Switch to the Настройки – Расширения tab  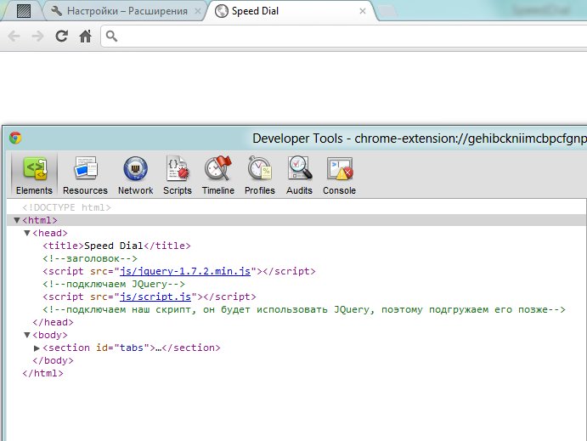(125, 11)
